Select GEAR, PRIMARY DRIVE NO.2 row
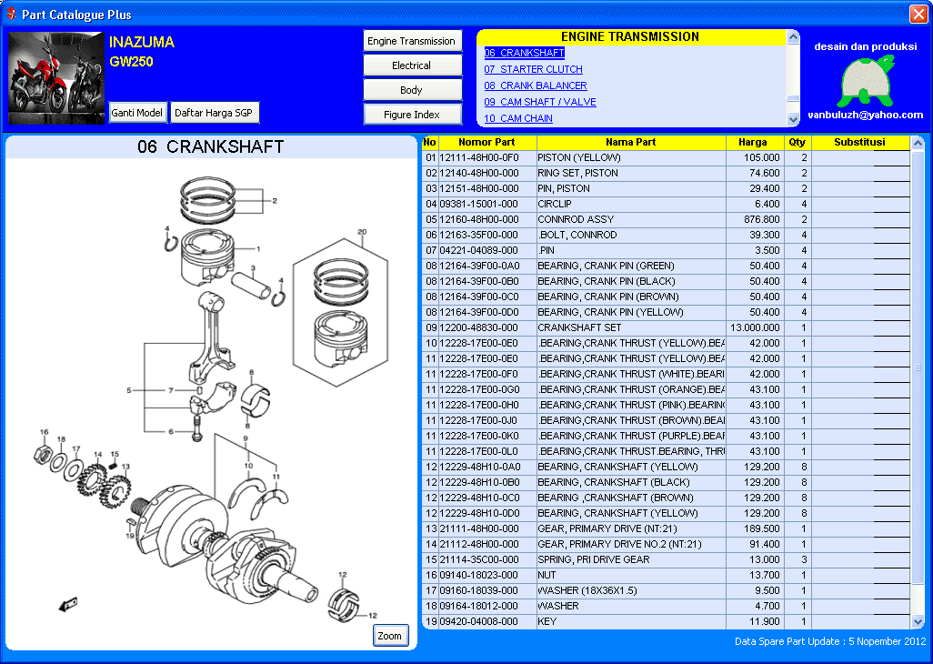This screenshot has width=933, height=664. [x=666, y=545]
